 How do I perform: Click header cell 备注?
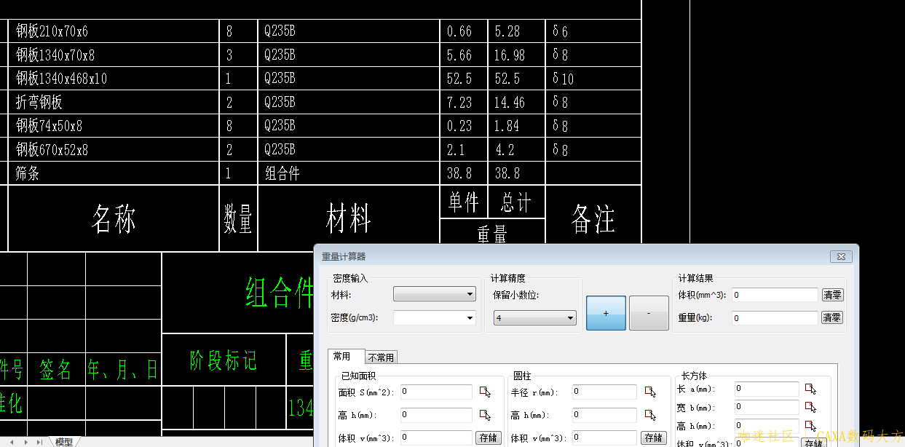point(593,218)
